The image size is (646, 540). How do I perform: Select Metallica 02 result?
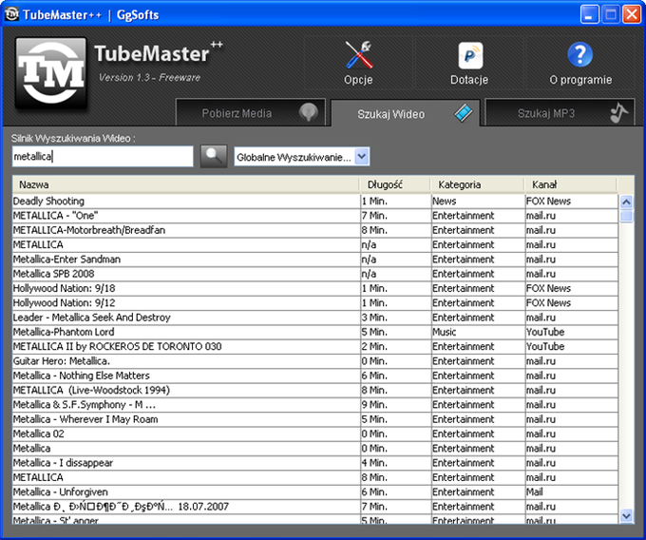pyautogui.click(x=315, y=434)
